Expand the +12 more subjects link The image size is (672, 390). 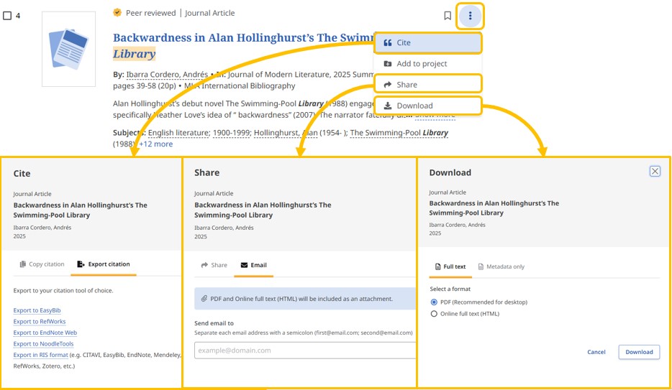point(155,144)
